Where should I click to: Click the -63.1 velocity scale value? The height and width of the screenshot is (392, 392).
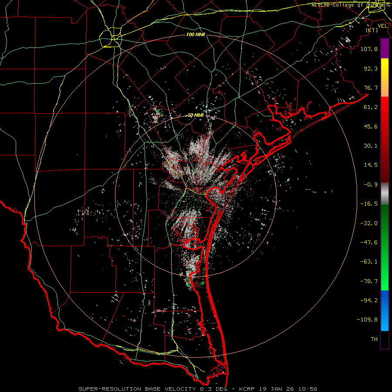(369, 262)
